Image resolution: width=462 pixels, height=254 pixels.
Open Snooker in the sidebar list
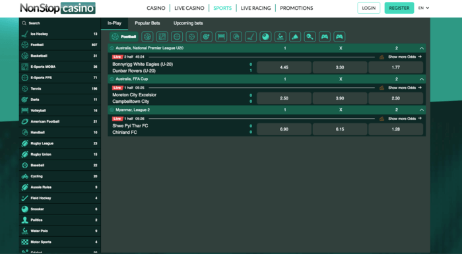60,209
